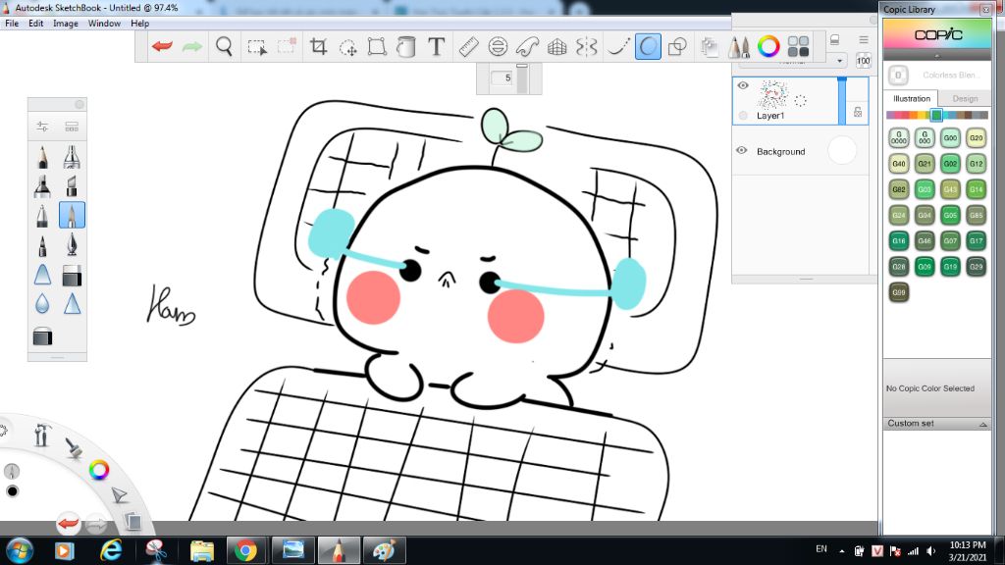
Task: Open the File menu
Action: pyautogui.click(x=12, y=24)
